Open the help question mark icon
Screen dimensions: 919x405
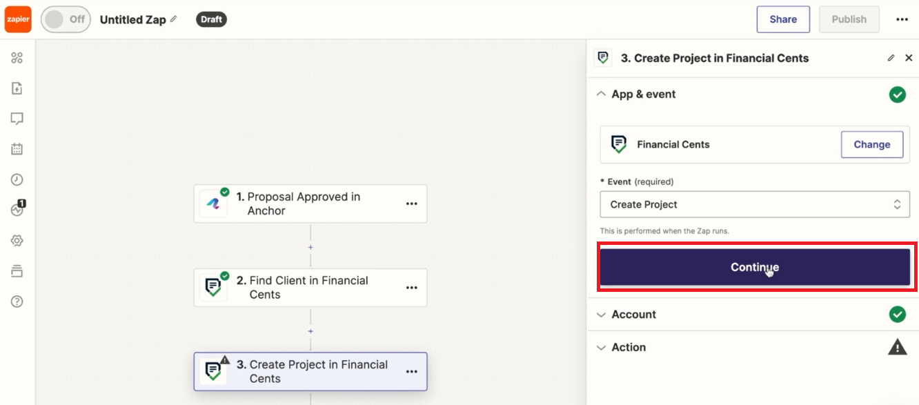17,302
